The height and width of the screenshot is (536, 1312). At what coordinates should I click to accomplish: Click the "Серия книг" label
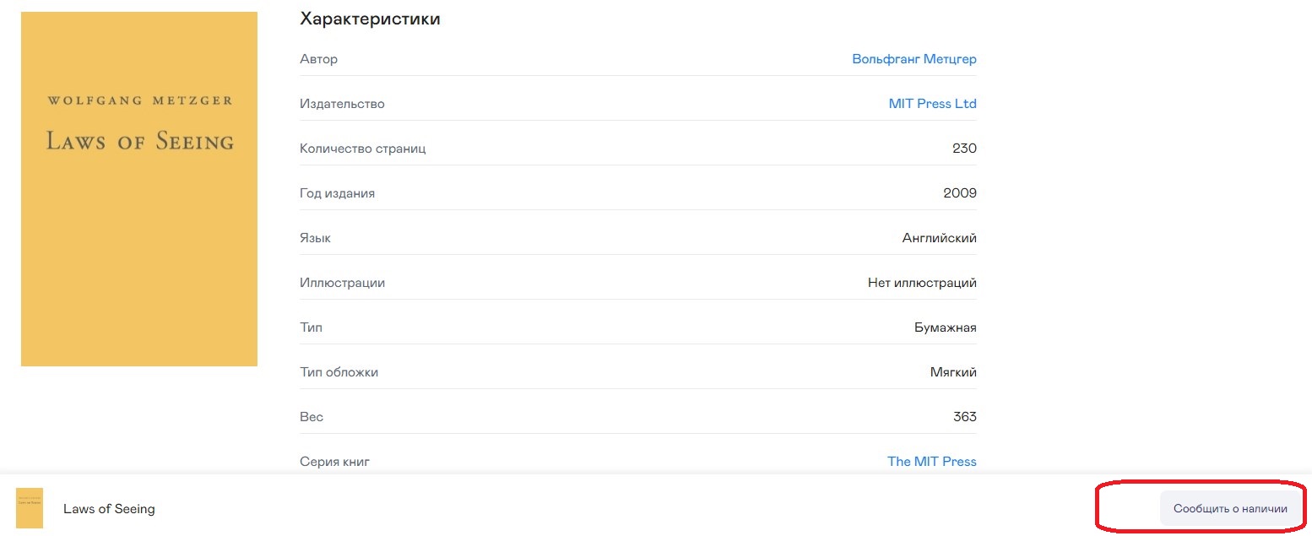(x=334, y=462)
